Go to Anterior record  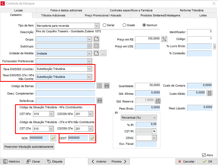coord(99,161)
